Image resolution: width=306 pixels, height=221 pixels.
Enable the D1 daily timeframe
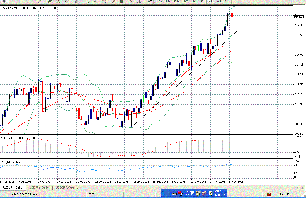coord(210,1)
